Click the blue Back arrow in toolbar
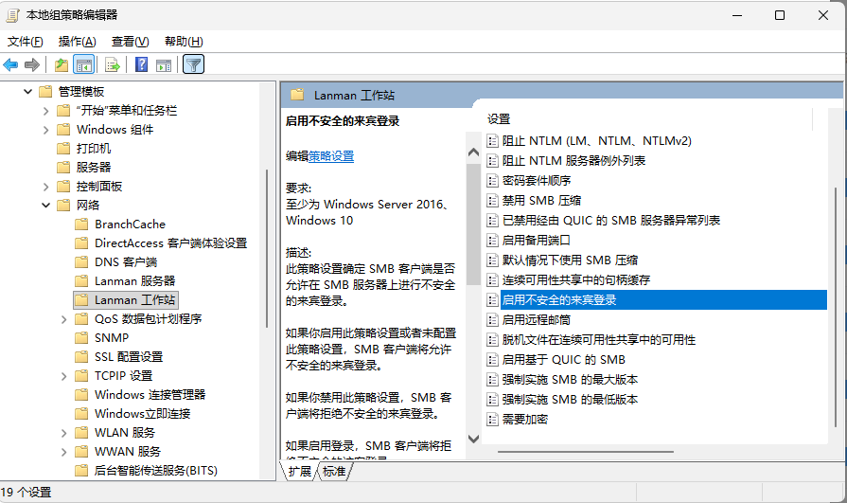 pyautogui.click(x=11, y=64)
